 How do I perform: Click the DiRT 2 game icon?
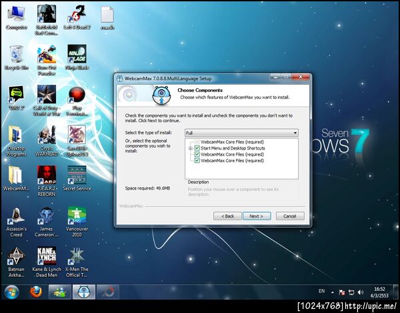click(16, 98)
